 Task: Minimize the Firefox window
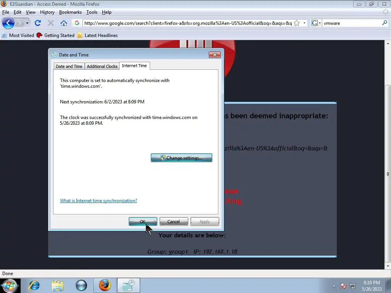359,4
